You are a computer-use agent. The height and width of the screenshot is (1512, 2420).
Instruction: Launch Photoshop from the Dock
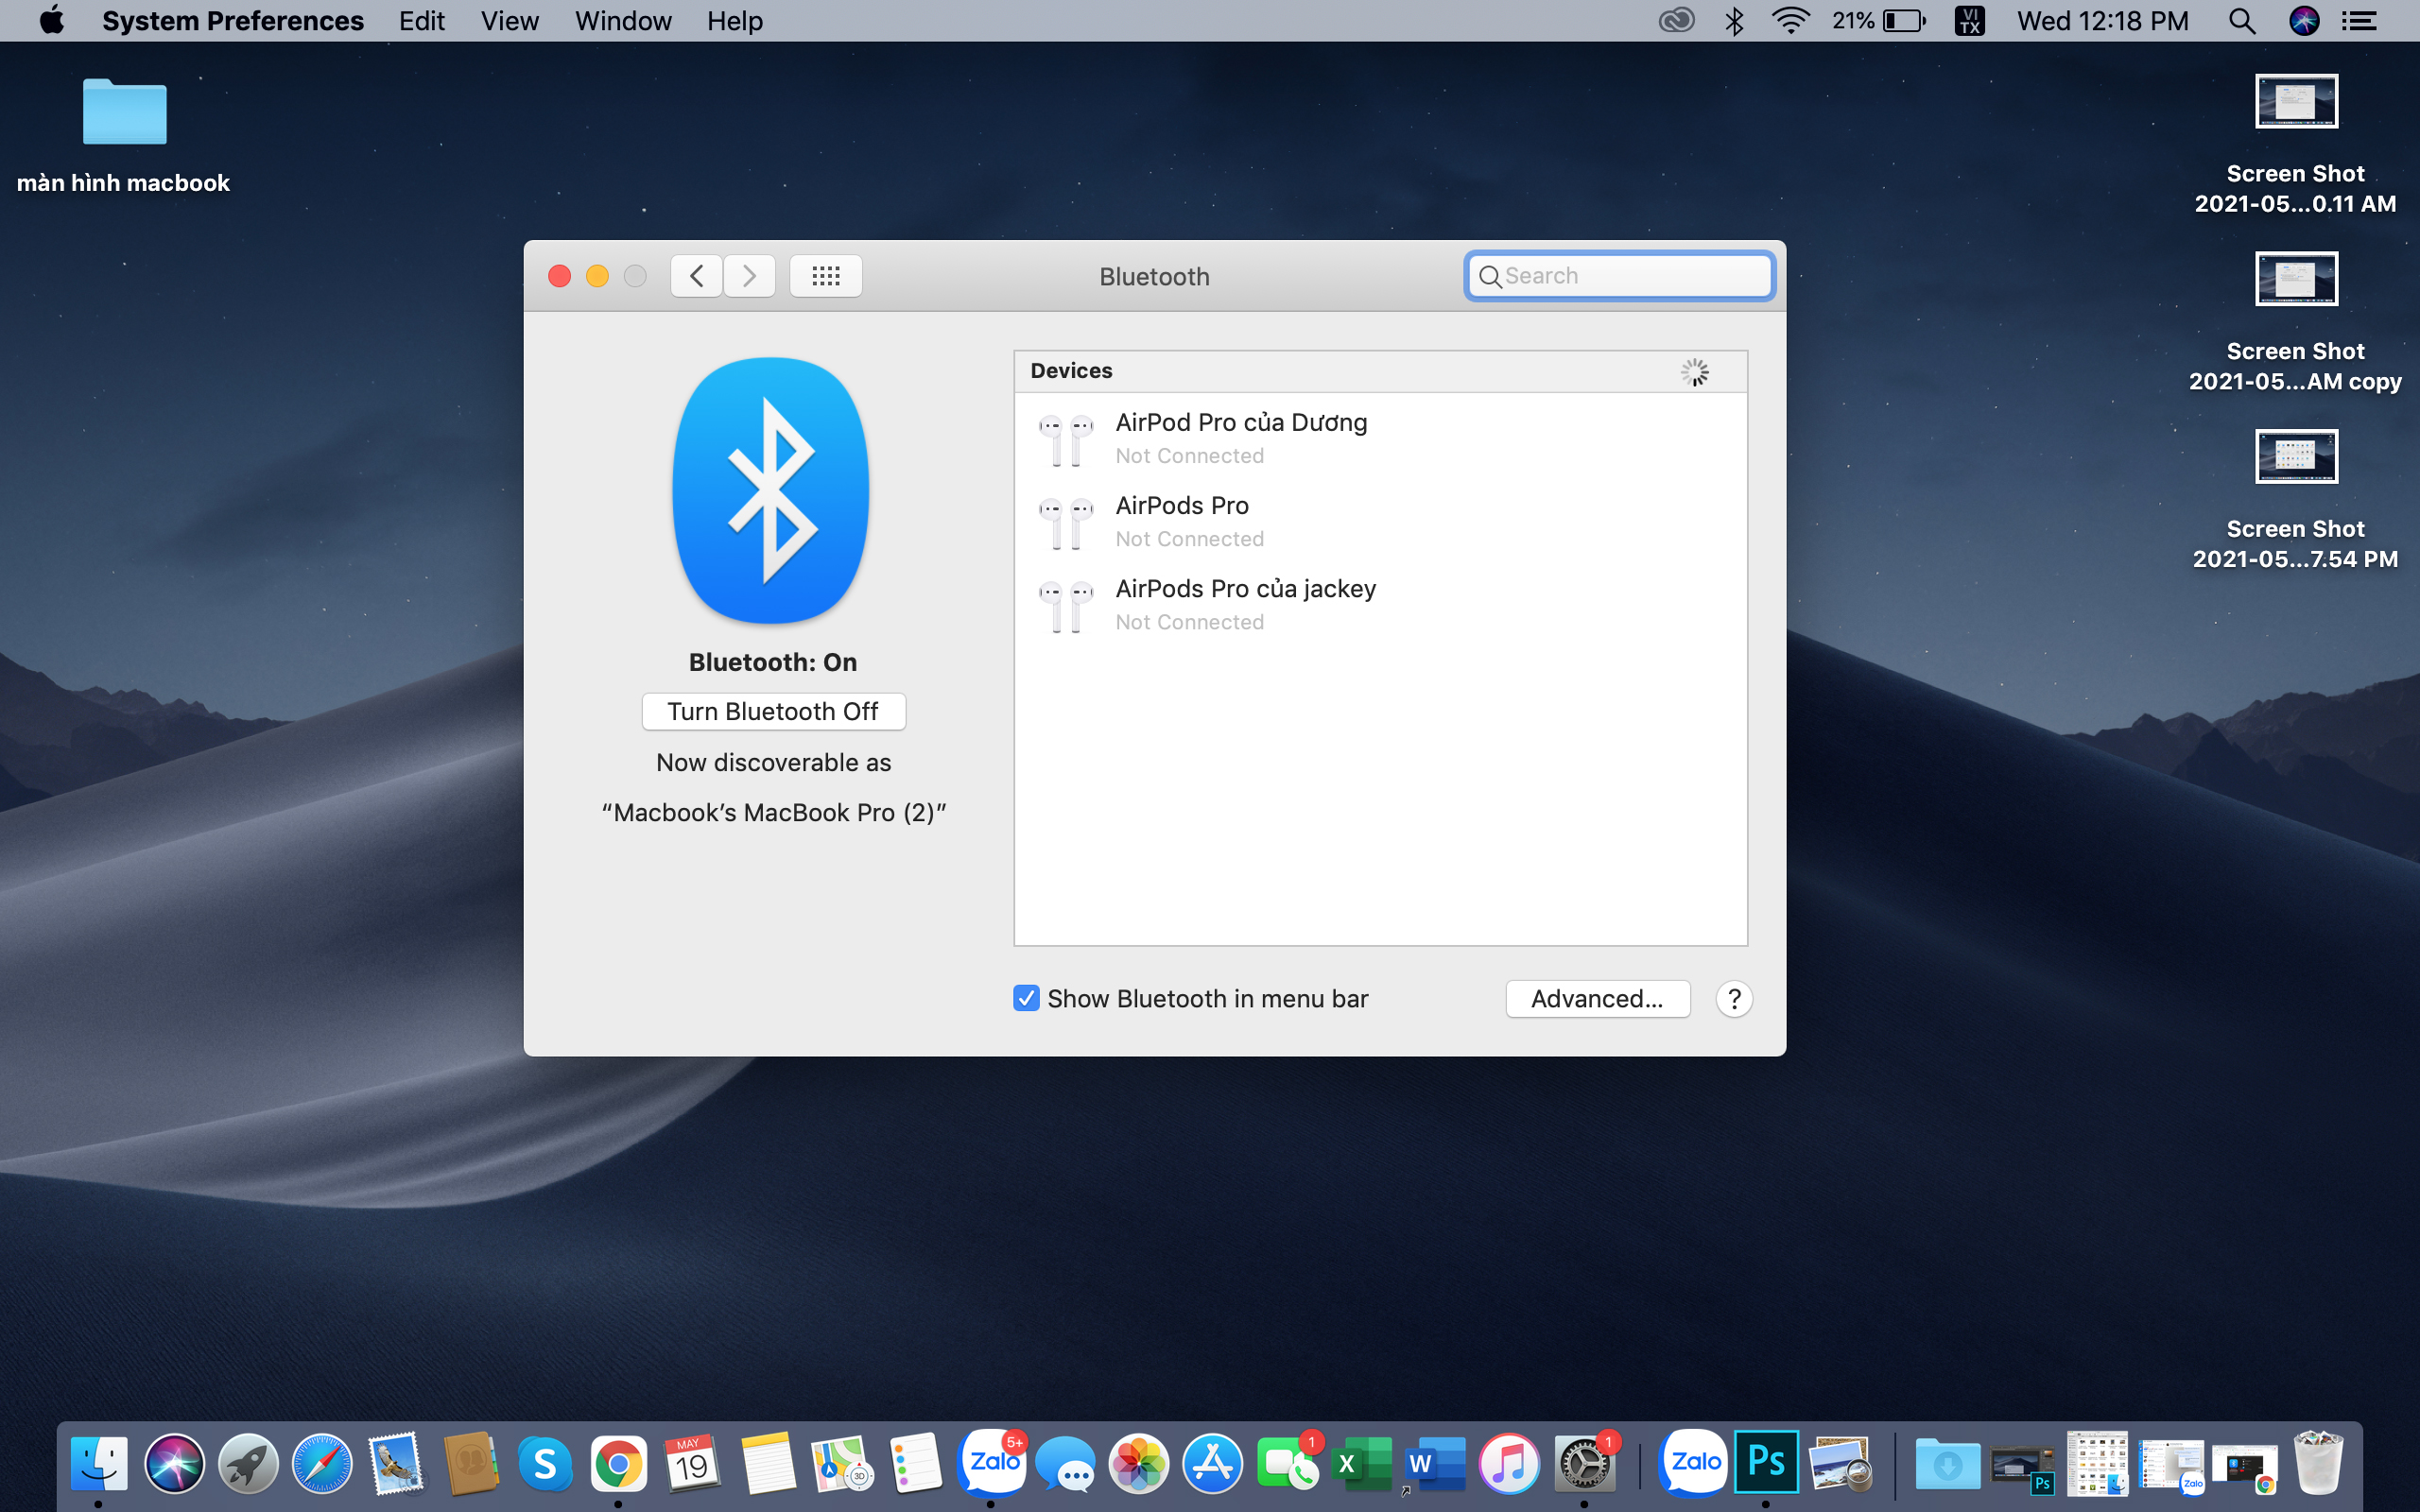coord(1765,1462)
